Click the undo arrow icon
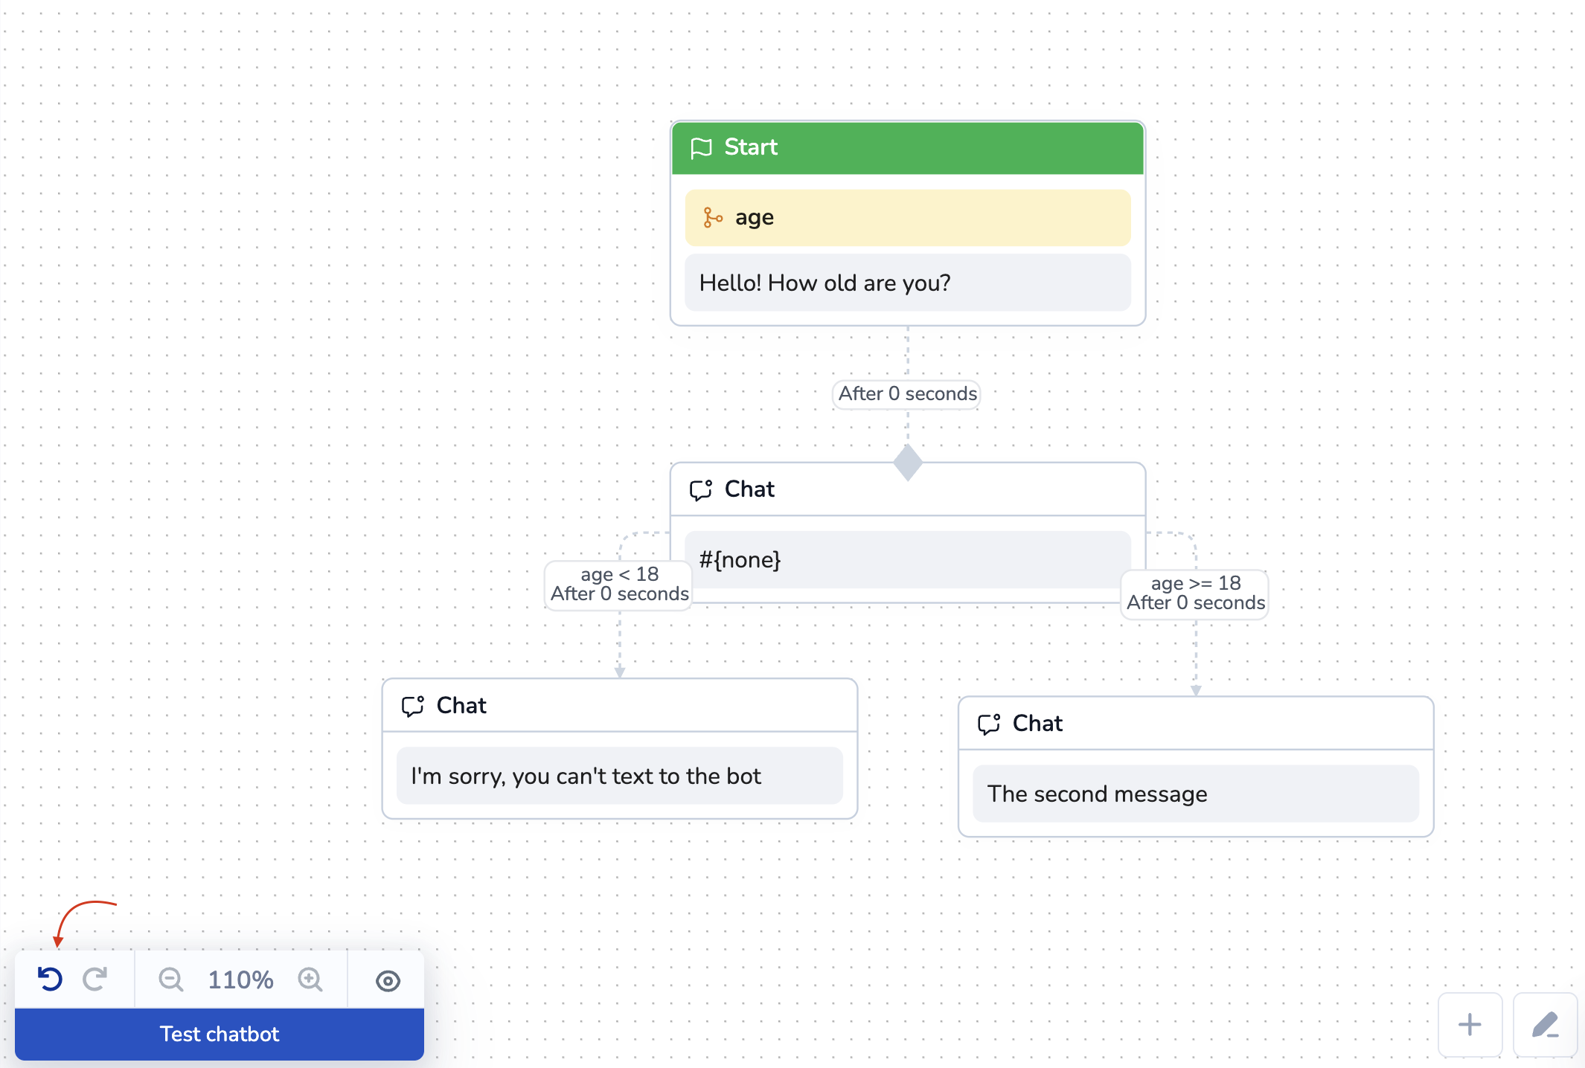This screenshot has height=1068, width=1585. pyautogui.click(x=50, y=979)
